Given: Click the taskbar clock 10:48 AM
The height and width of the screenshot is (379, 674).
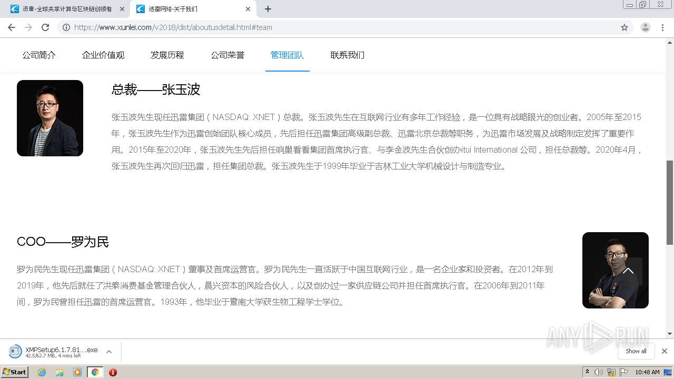Looking at the screenshot, I should pyautogui.click(x=647, y=372).
